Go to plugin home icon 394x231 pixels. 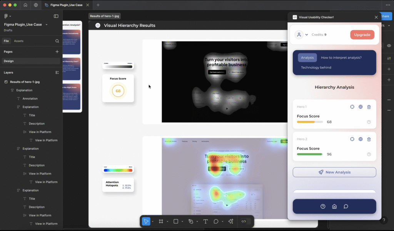pyautogui.click(x=334, y=206)
